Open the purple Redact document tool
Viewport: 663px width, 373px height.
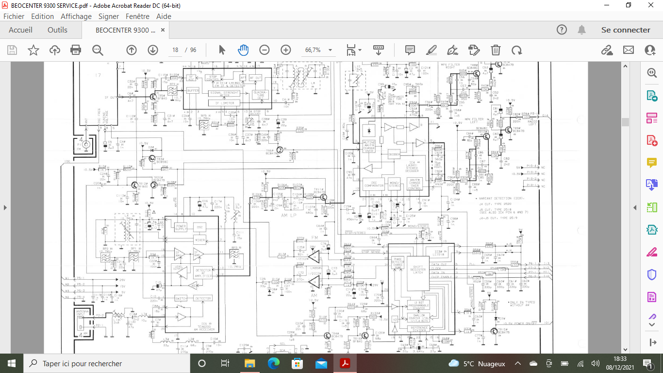(651, 297)
